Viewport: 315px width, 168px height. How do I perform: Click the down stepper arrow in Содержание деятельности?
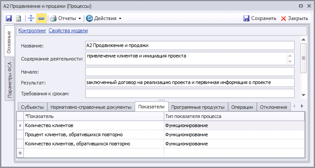click(x=290, y=61)
